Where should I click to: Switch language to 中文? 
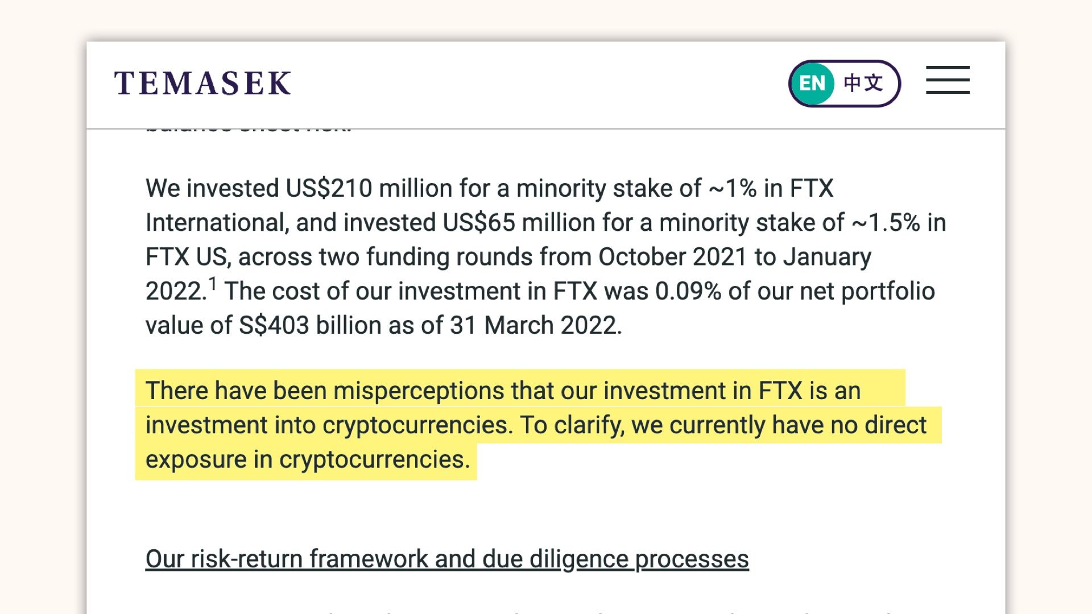tap(863, 83)
